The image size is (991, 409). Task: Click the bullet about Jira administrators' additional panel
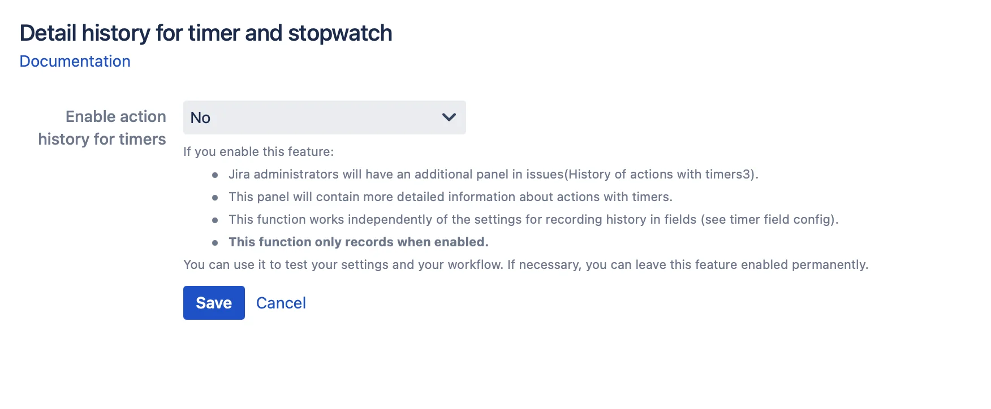coord(493,174)
